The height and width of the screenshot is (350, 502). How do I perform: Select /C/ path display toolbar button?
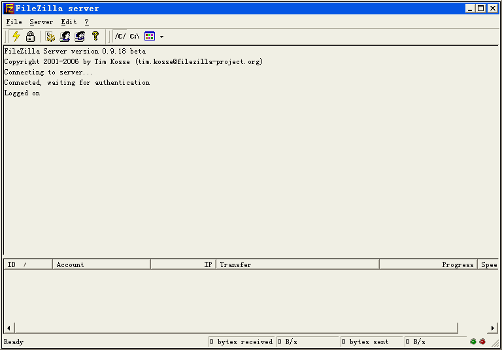coord(120,37)
